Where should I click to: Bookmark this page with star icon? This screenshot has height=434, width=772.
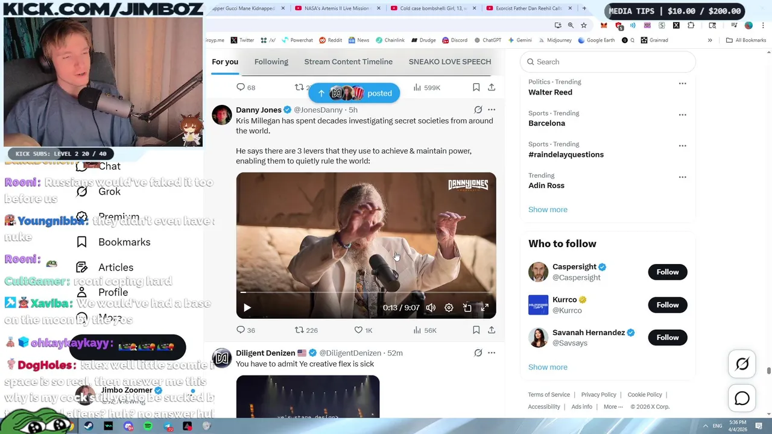point(583,25)
